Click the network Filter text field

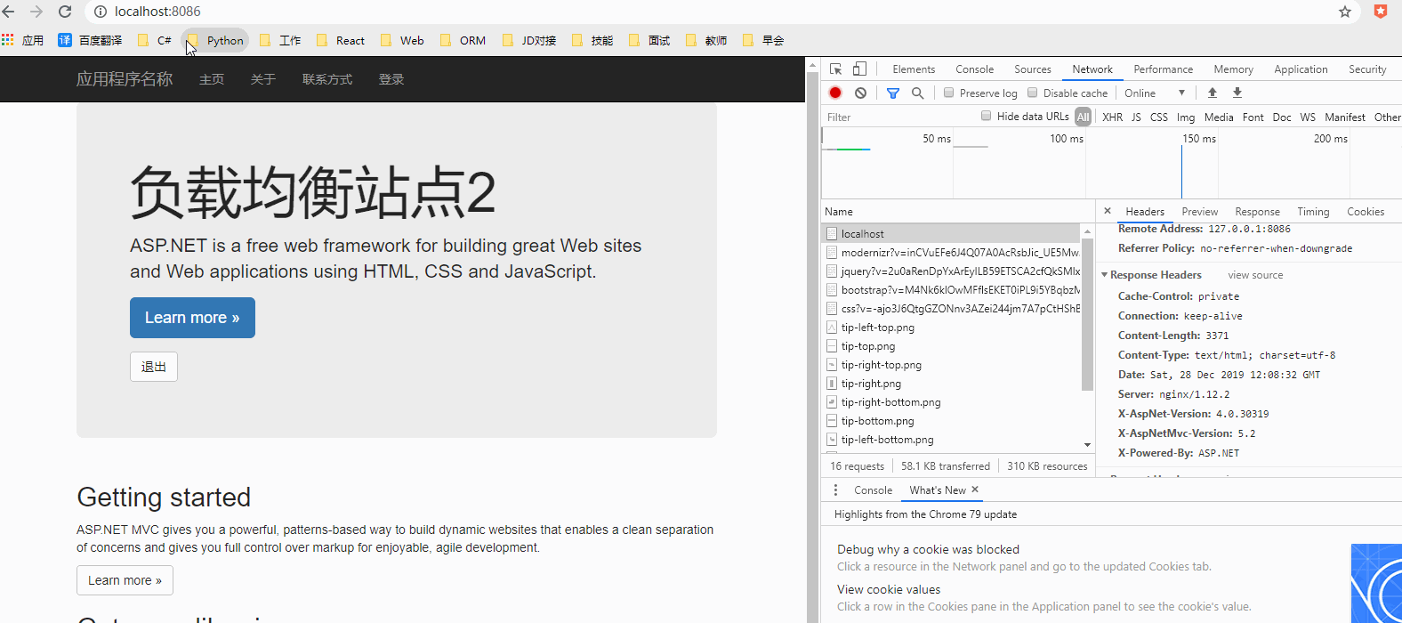click(x=898, y=117)
